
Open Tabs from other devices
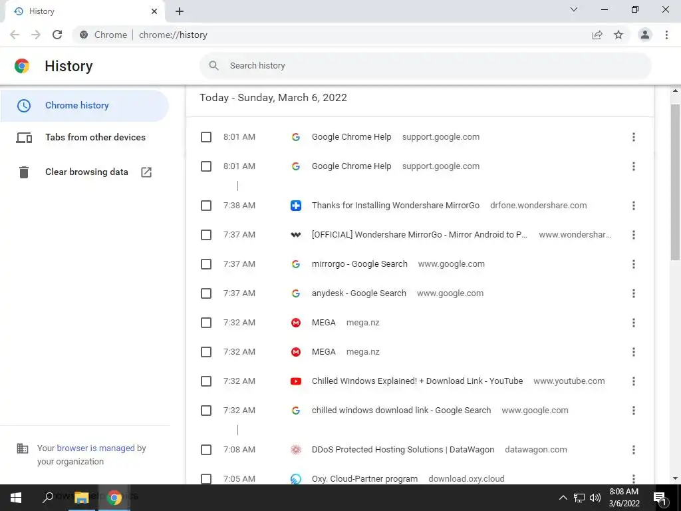click(x=84, y=137)
